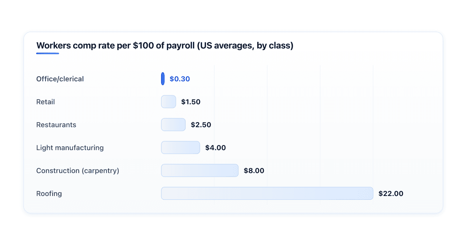The image size is (467, 245).
Task: Click the $1.50 value label
Action: coord(191,102)
